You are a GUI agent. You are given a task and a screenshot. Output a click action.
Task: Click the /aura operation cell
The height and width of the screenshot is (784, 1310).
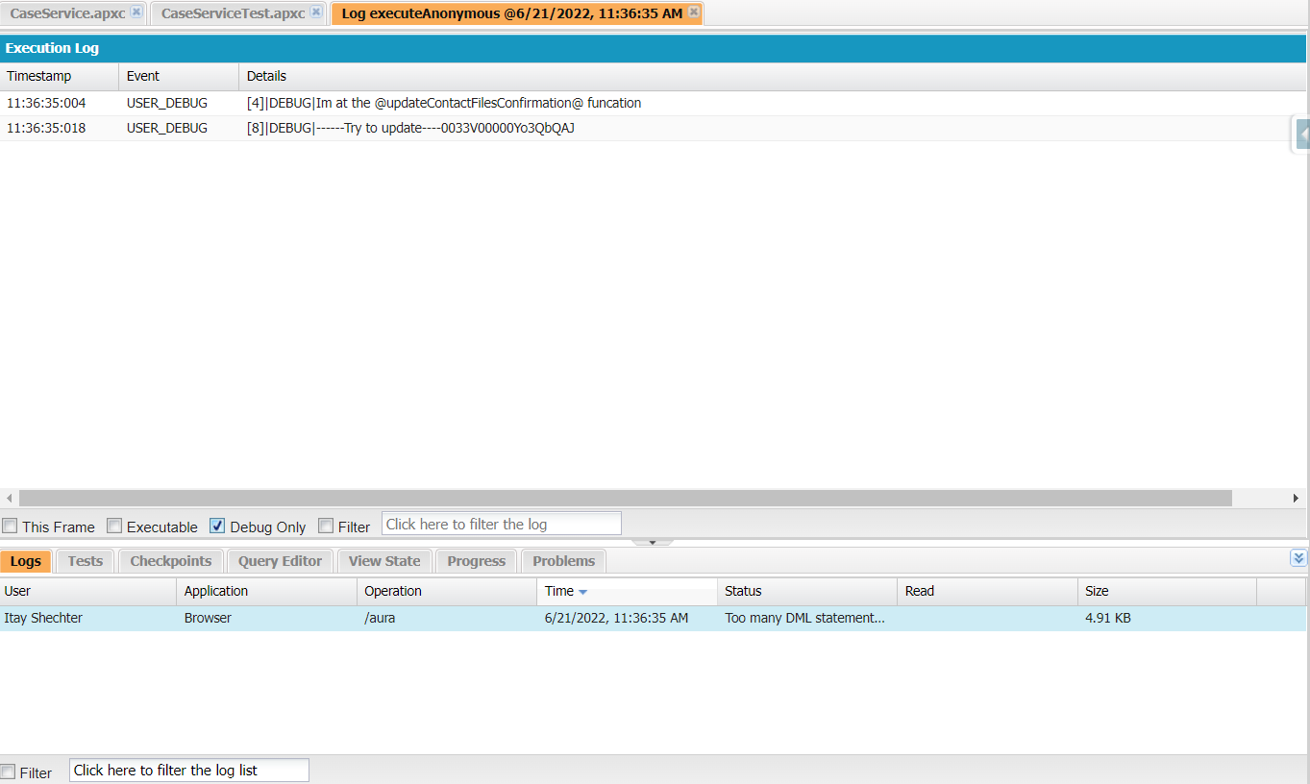(380, 618)
